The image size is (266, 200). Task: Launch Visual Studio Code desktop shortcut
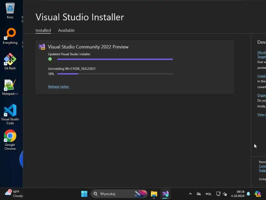point(10,114)
